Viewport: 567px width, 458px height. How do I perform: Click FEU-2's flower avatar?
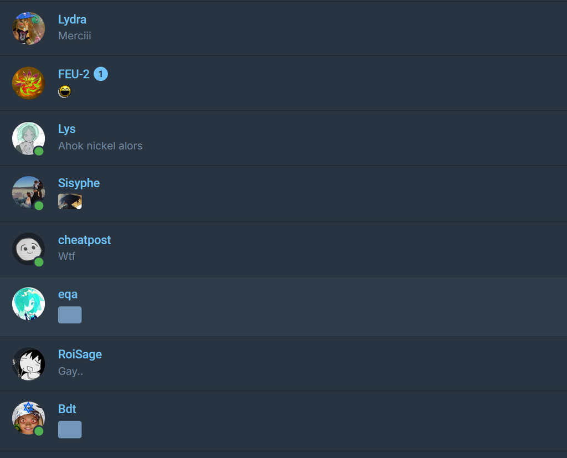[x=28, y=83]
